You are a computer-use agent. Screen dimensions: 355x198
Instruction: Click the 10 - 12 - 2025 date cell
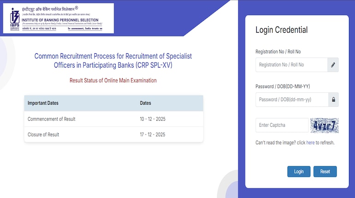pyautogui.click(x=153, y=119)
